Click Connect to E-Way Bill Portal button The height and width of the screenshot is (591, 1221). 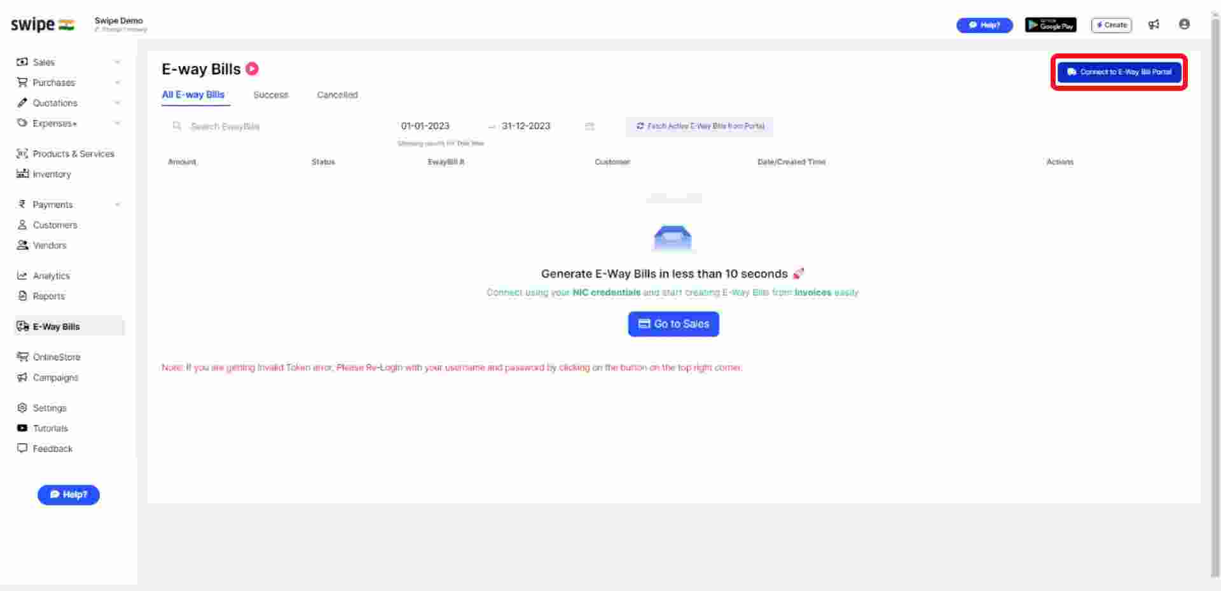coord(1119,72)
